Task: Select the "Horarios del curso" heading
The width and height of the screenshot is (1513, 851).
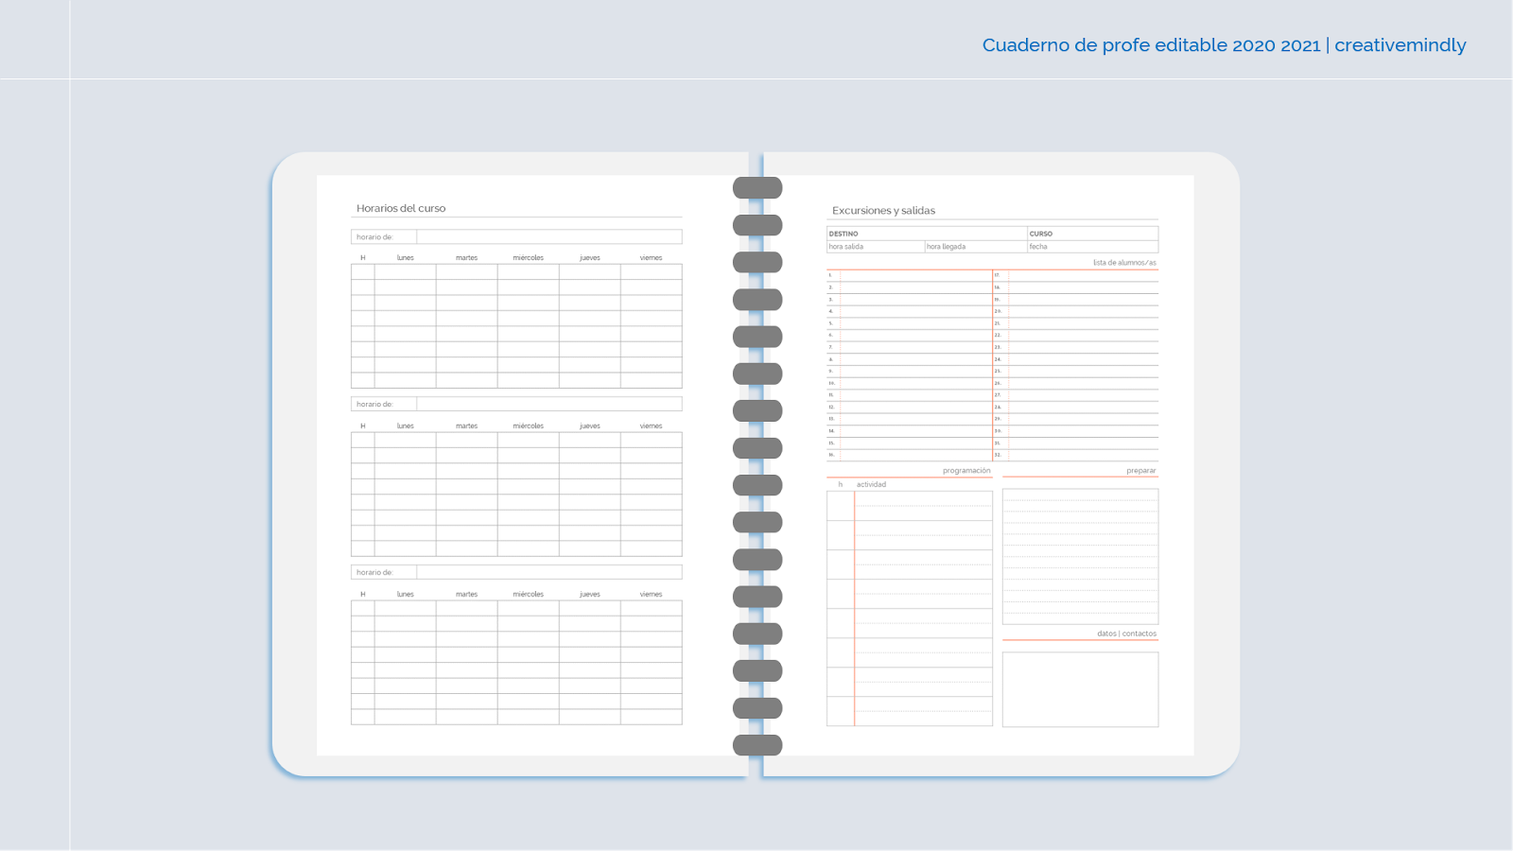Action: coord(402,208)
